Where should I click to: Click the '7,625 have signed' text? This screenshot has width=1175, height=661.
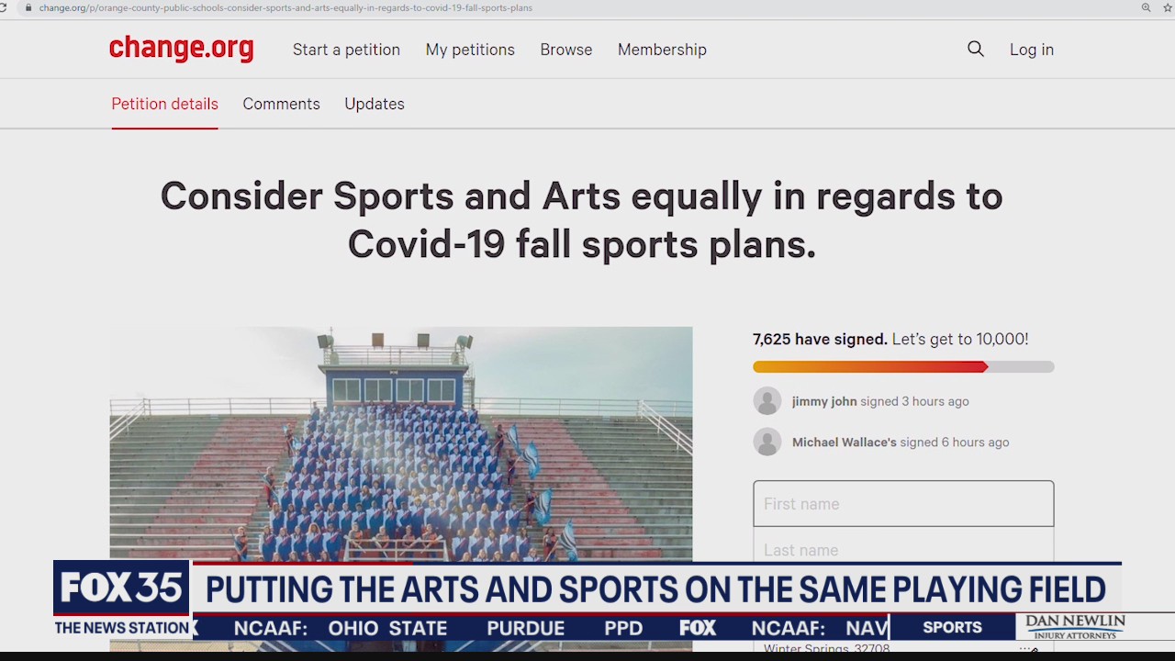[x=820, y=339]
